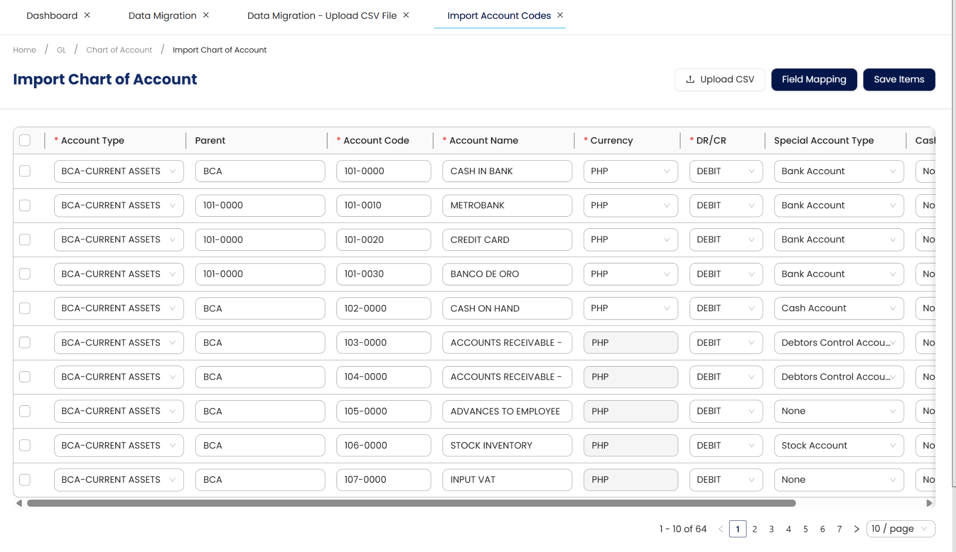Open Special Account Type dropdown for CASH ON HAND

tap(838, 308)
